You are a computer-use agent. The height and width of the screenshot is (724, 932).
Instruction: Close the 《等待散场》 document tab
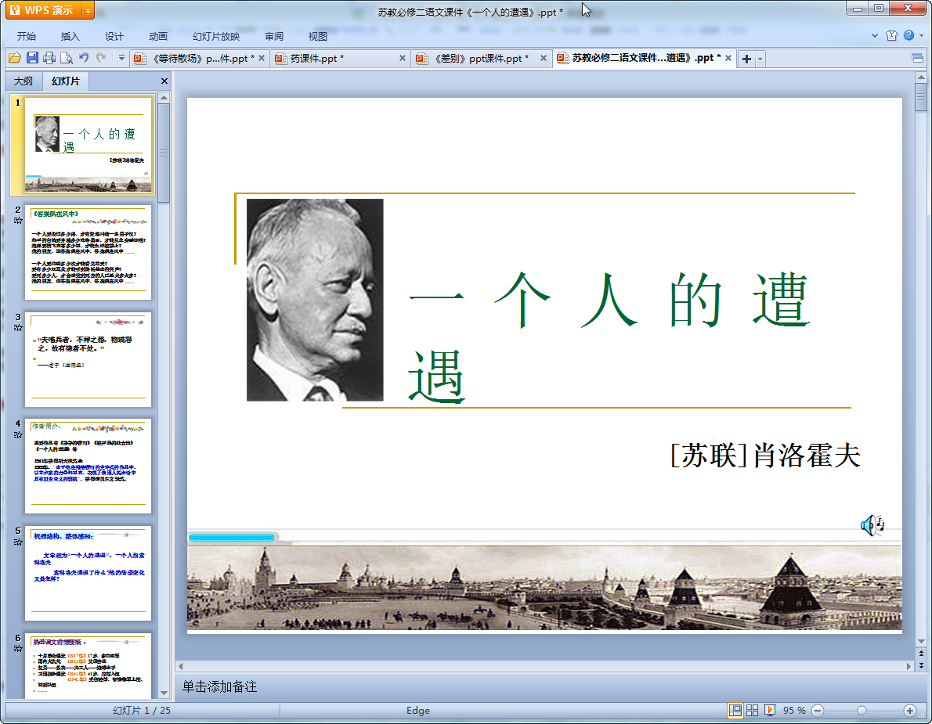coord(262,58)
